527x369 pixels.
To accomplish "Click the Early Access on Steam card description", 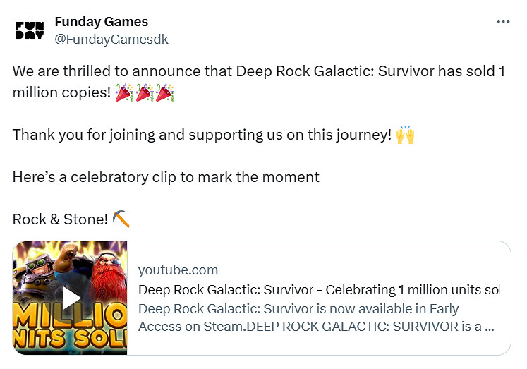I will (x=315, y=317).
